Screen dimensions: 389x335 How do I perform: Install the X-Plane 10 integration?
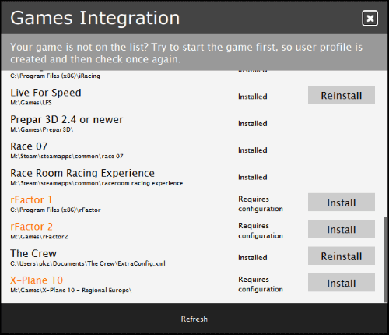342,283
